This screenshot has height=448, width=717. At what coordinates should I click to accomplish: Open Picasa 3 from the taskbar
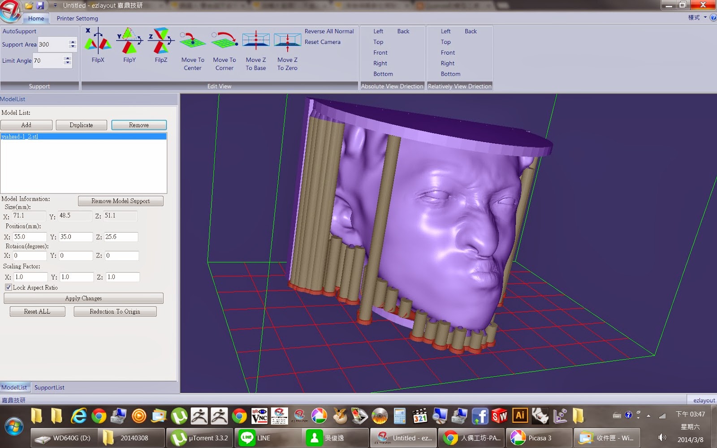pos(539,438)
